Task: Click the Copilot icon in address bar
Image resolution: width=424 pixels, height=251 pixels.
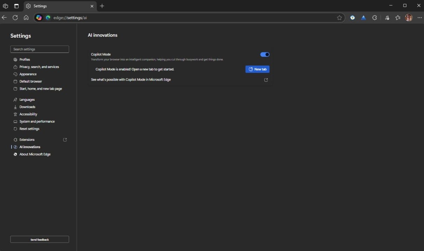Action: [39, 18]
